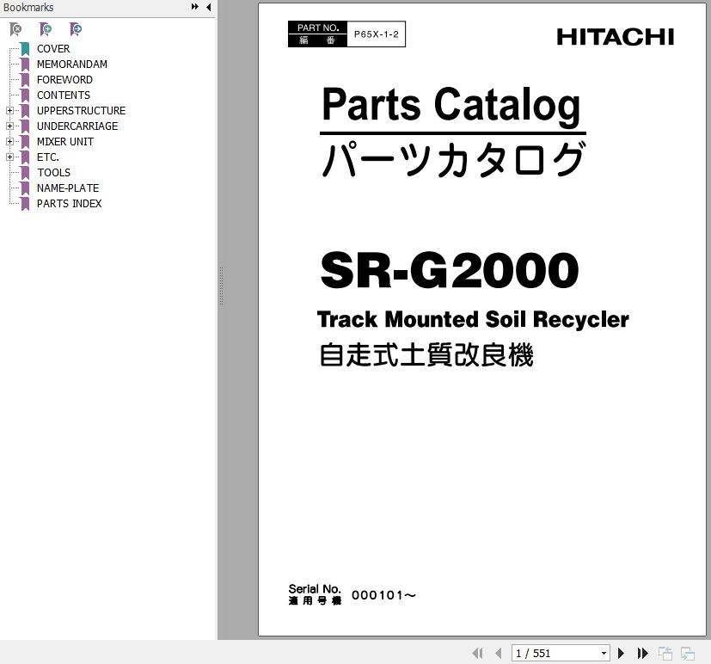
Task: Expand the MIXER UNIT bookmark tree
Action: 9,142
